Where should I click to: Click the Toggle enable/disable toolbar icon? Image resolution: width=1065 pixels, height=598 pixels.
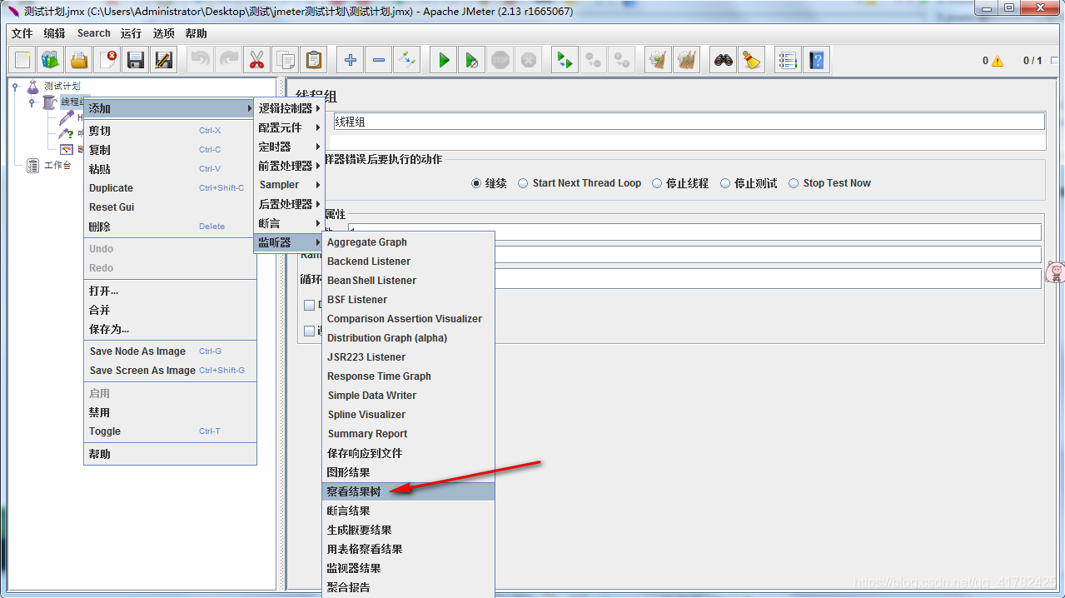[x=406, y=60]
